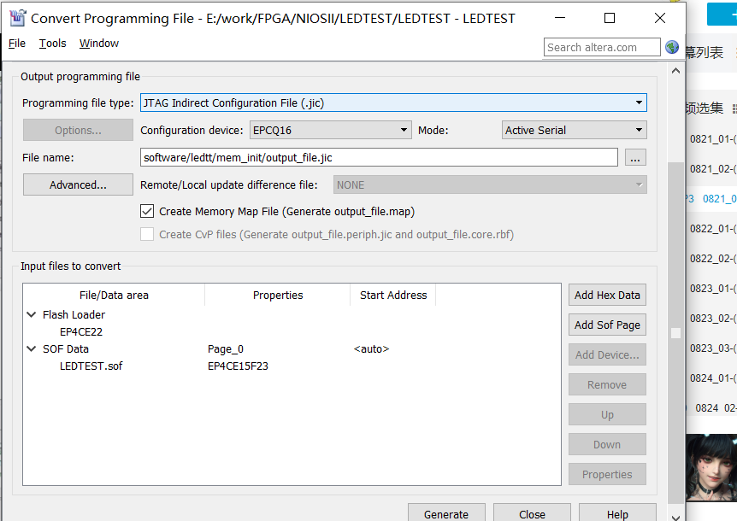Click the File/Data area column header
This screenshot has height=521, width=737.
pyautogui.click(x=114, y=295)
